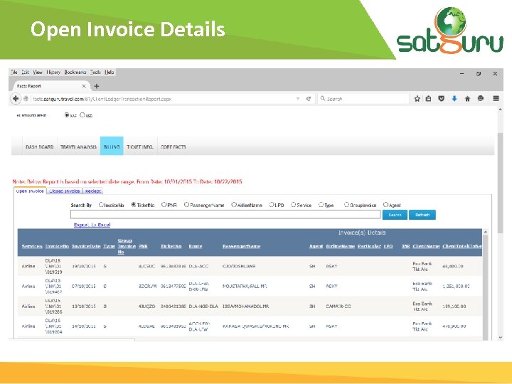Switch to the Closed Invoice tab
This screenshot has height=384, width=512.
point(64,191)
